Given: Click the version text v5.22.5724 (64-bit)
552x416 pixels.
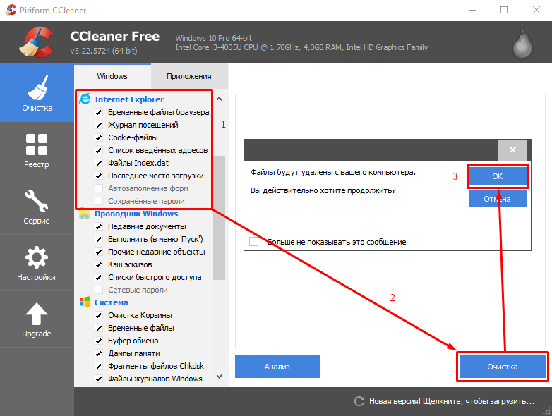Looking at the screenshot, I should 104,51.
